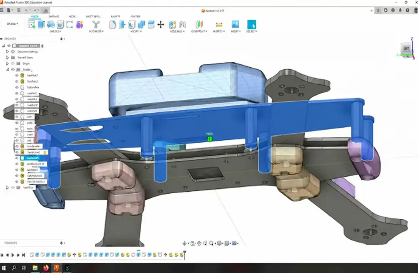Open the Automate dropdown menu

[x=96, y=31]
